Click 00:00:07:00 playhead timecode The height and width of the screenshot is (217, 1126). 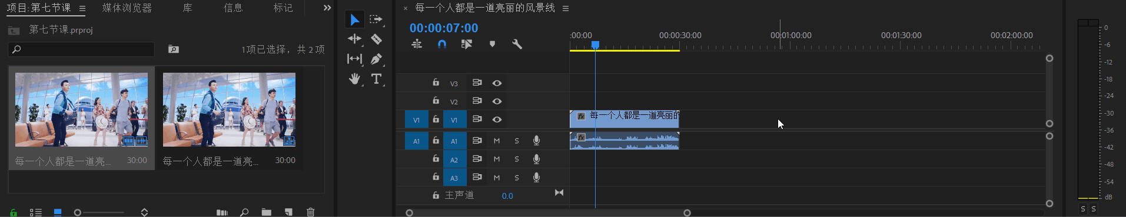[444, 28]
